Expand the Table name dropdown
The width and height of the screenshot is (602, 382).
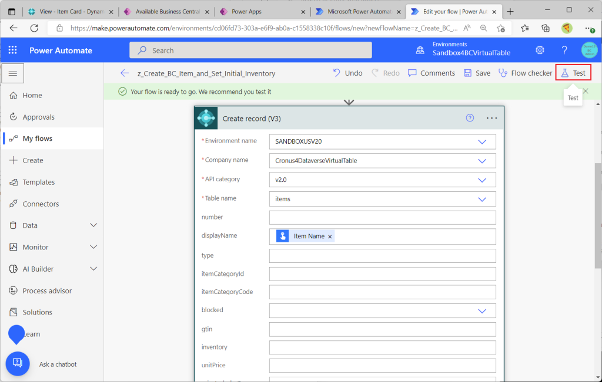[x=482, y=200]
